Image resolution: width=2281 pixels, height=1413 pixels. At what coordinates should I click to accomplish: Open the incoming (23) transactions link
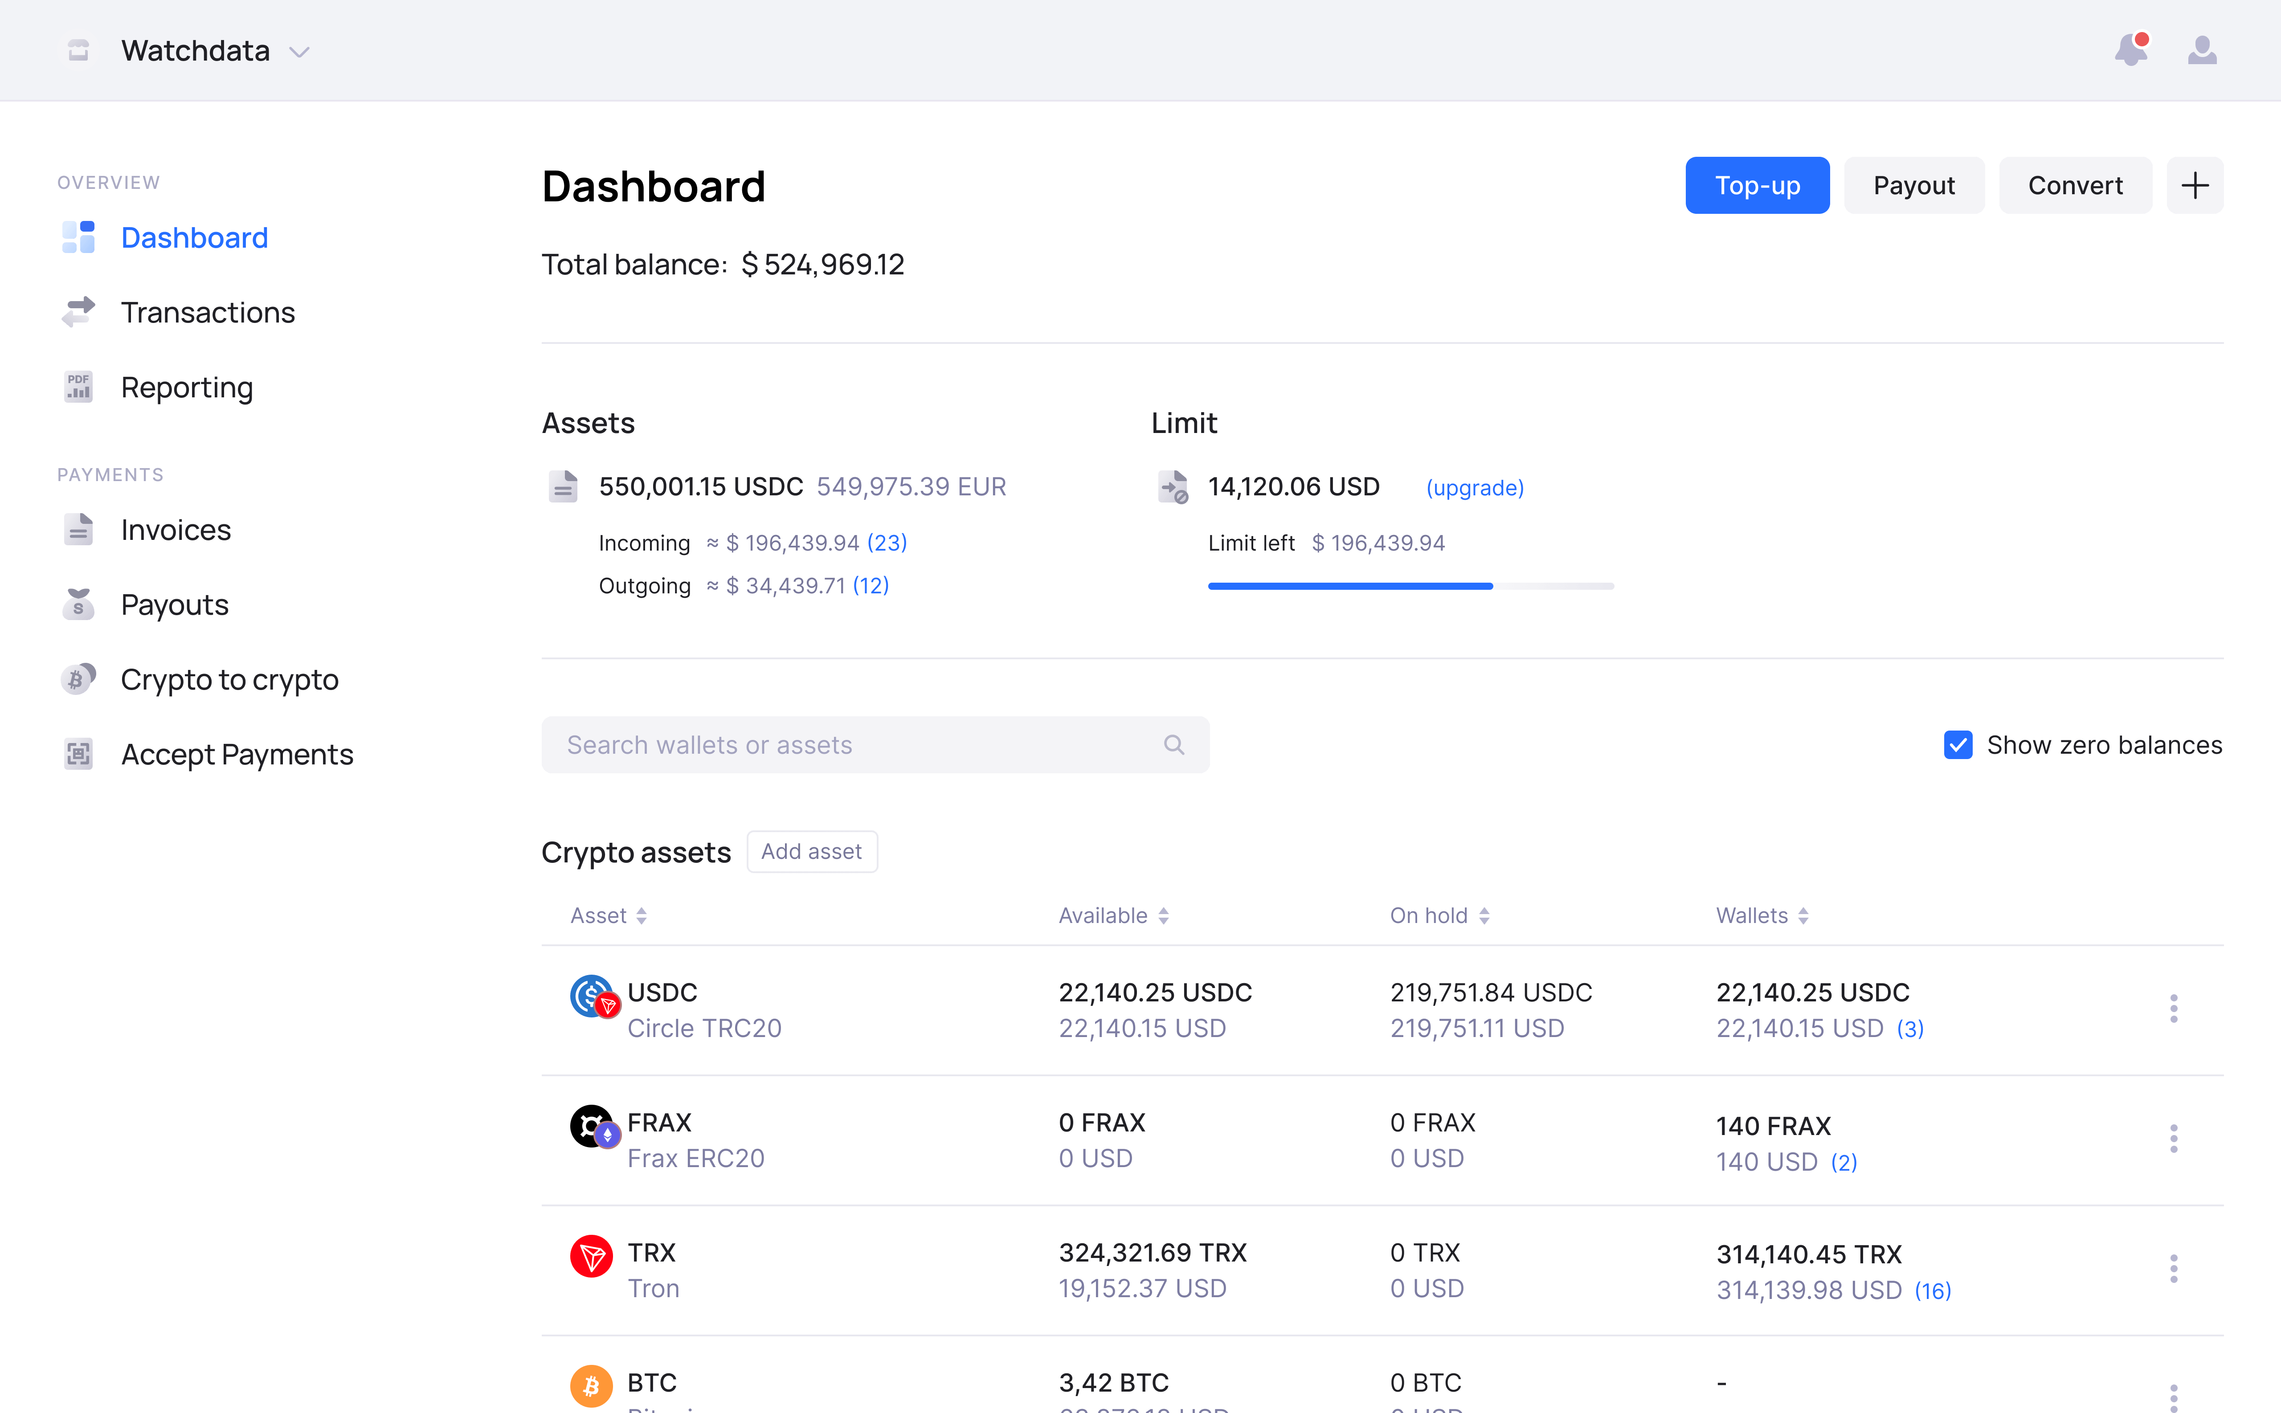[887, 543]
